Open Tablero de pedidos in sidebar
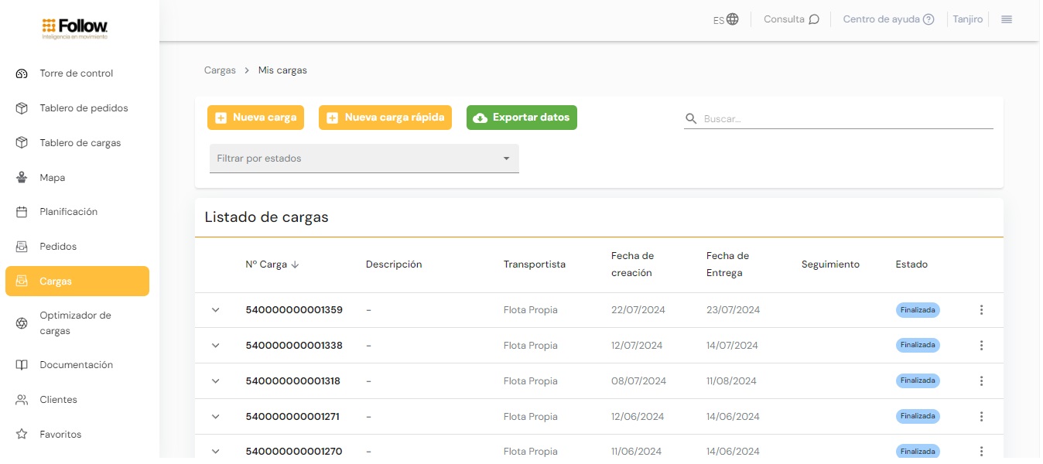Viewport: 1043px width, 464px height. tap(83, 108)
